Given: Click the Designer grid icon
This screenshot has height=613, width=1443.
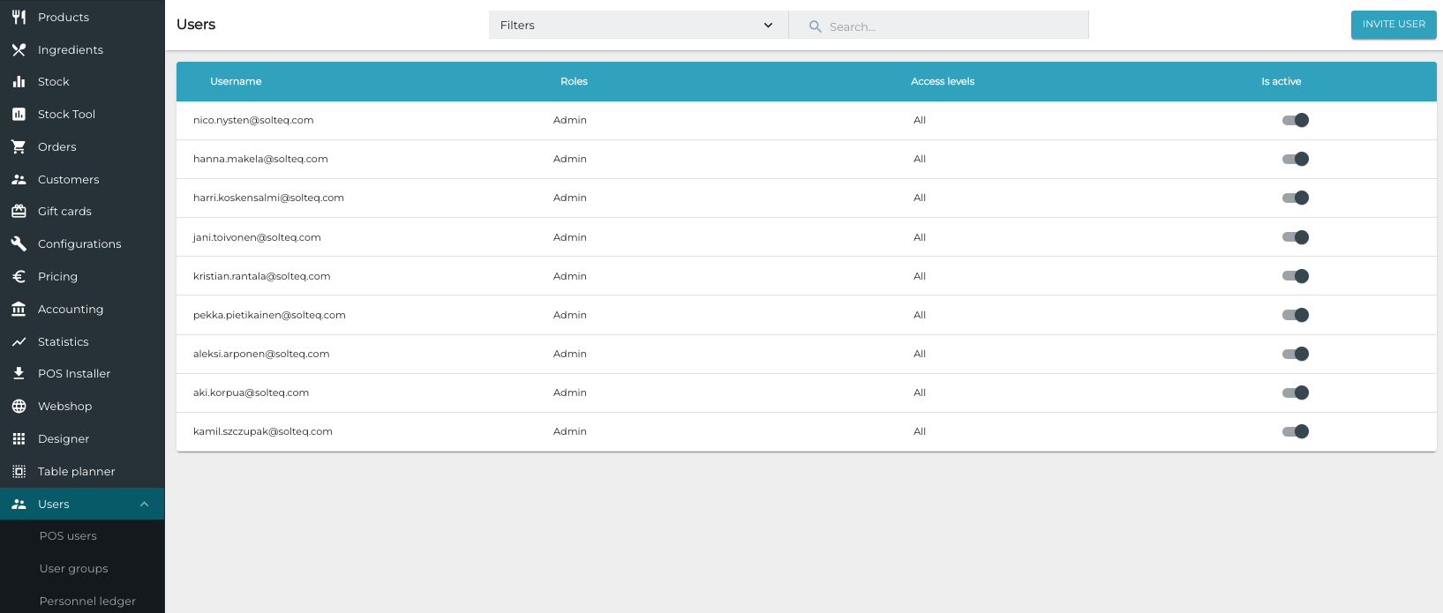Looking at the screenshot, I should pyautogui.click(x=19, y=439).
